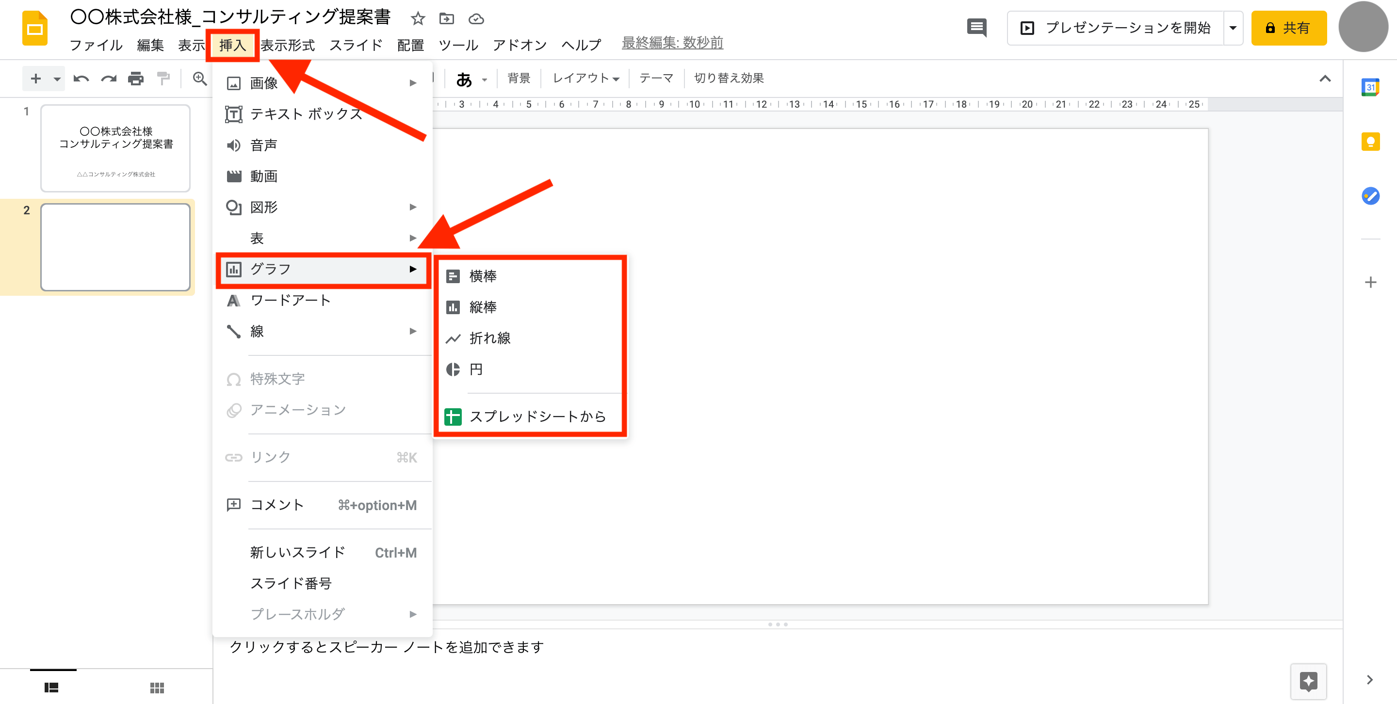Open the 配置 menu

pyautogui.click(x=410, y=45)
